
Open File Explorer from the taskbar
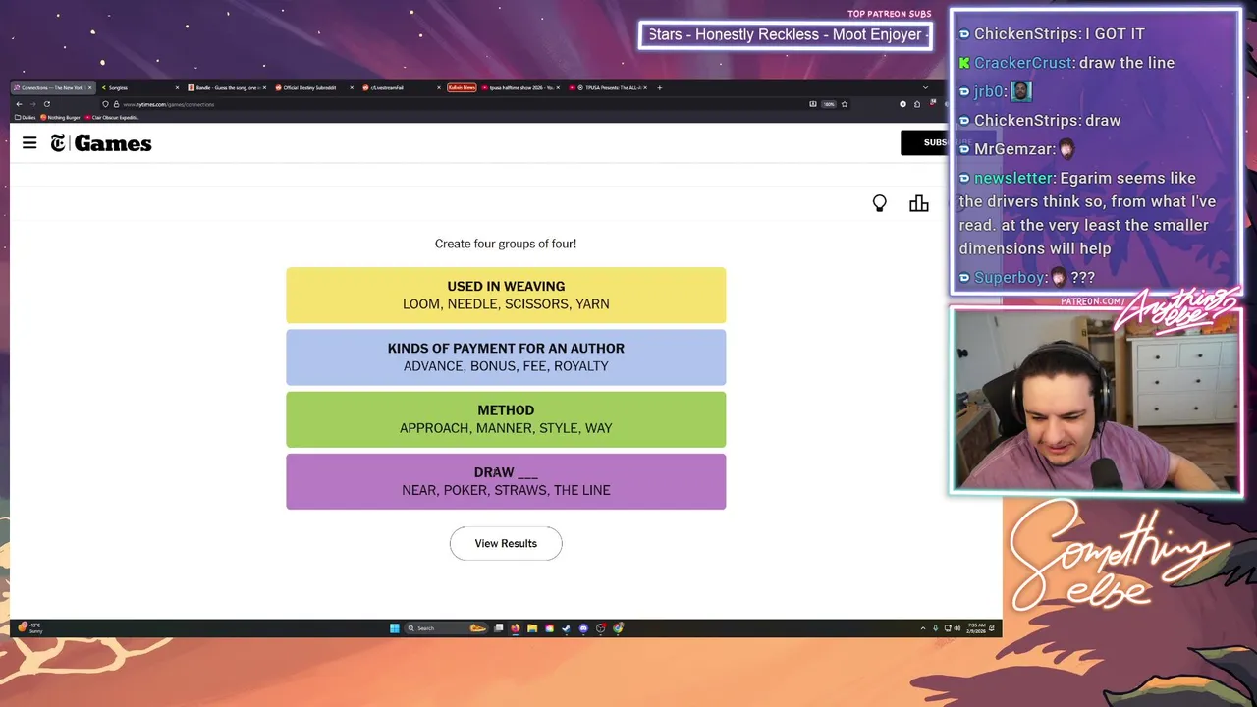coord(532,628)
